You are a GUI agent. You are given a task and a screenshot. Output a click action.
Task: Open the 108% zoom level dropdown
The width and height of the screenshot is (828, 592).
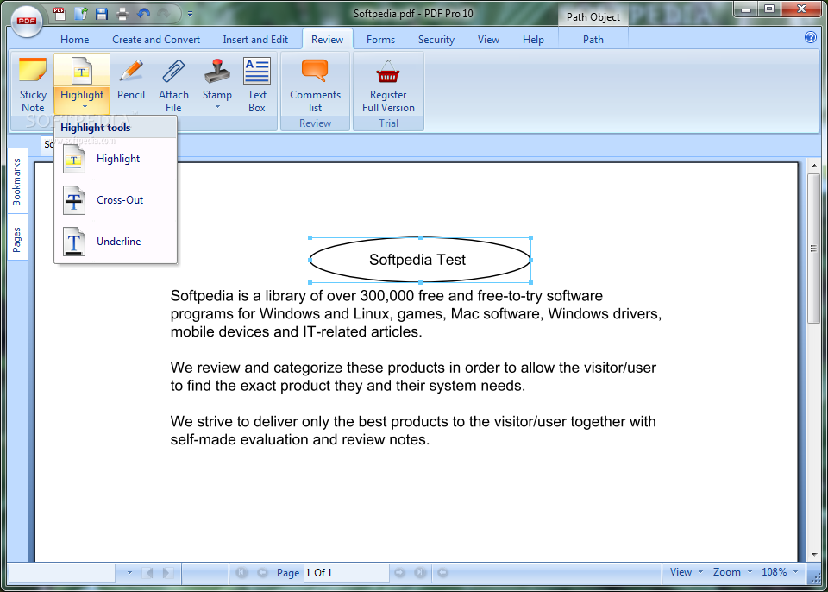tap(780, 572)
